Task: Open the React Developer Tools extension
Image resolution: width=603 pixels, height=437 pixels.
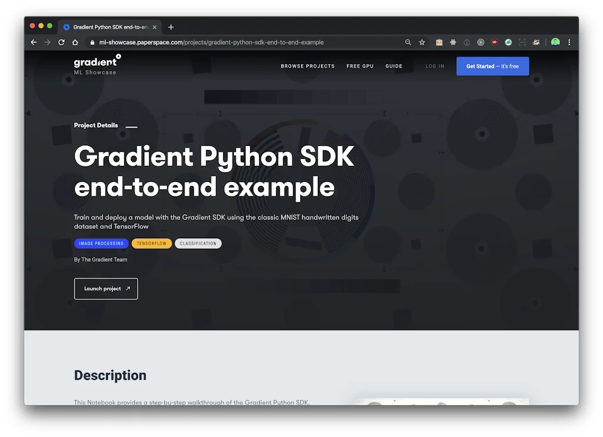Action: tap(453, 42)
